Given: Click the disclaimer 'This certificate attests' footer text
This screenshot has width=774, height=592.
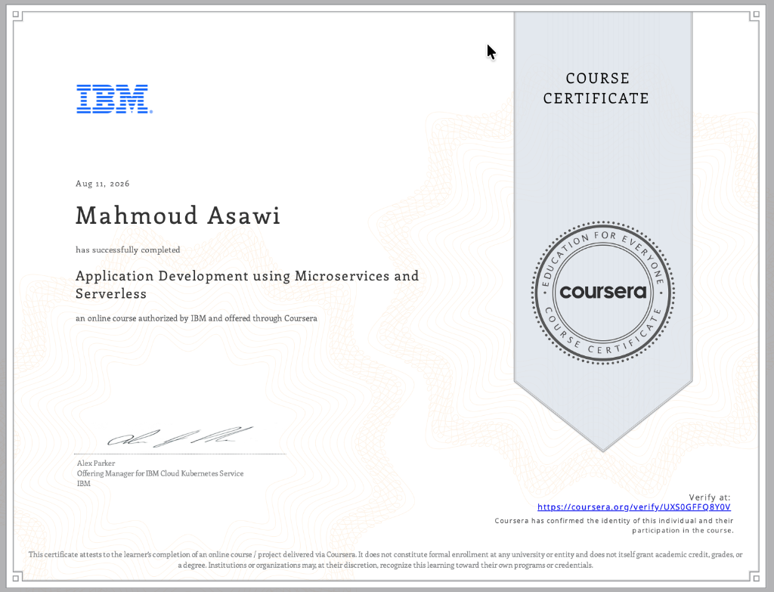Looking at the screenshot, I should (x=385, y=560).
